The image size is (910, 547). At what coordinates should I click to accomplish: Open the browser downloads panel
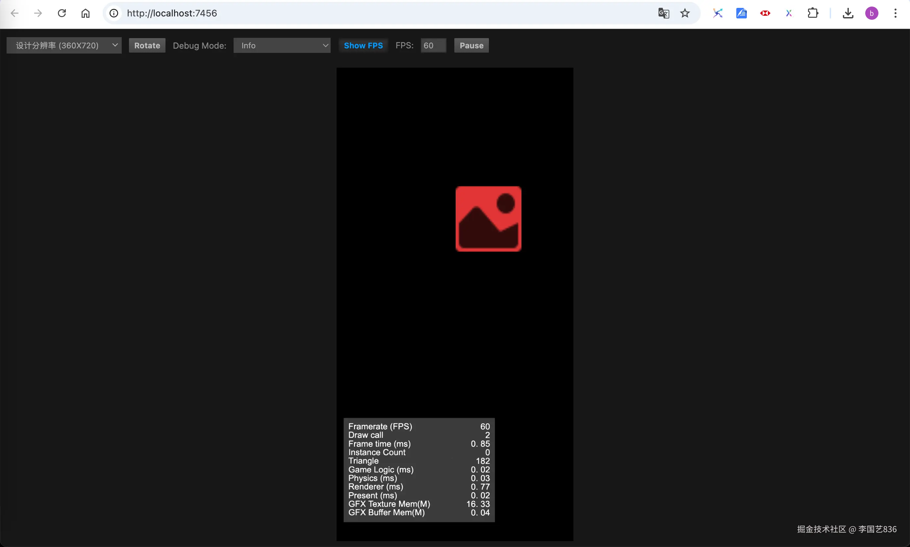[x=848, y=13]
